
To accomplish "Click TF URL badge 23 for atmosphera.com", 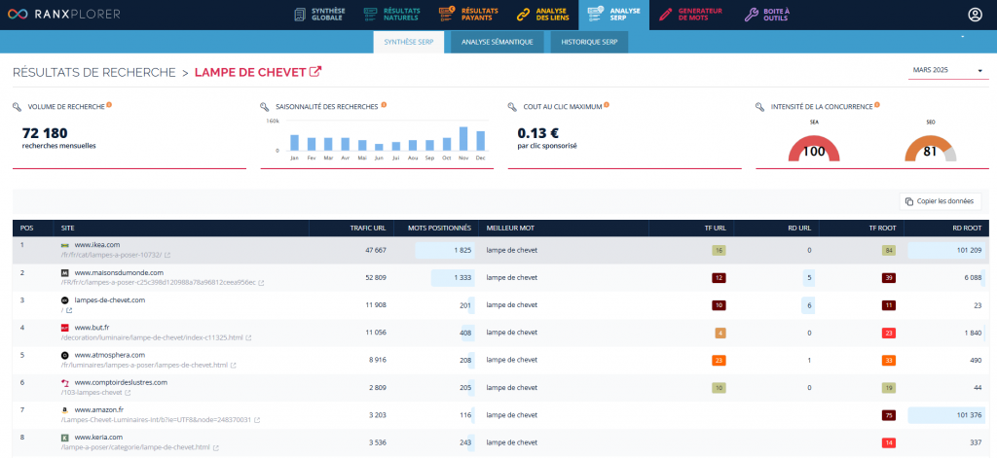I will (x=719, y=360).
